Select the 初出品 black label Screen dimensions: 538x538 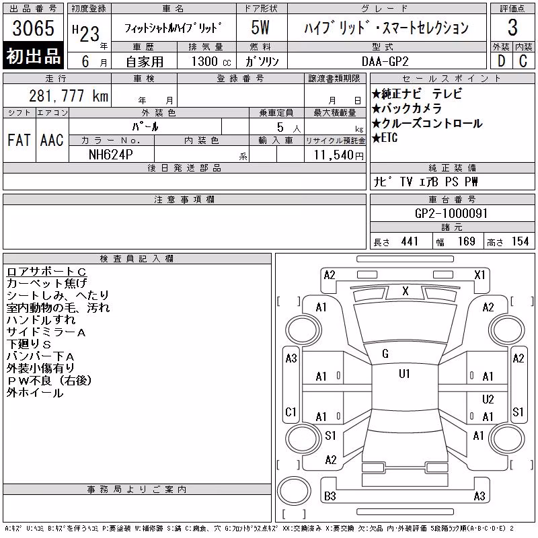click(x=33, y=56)
